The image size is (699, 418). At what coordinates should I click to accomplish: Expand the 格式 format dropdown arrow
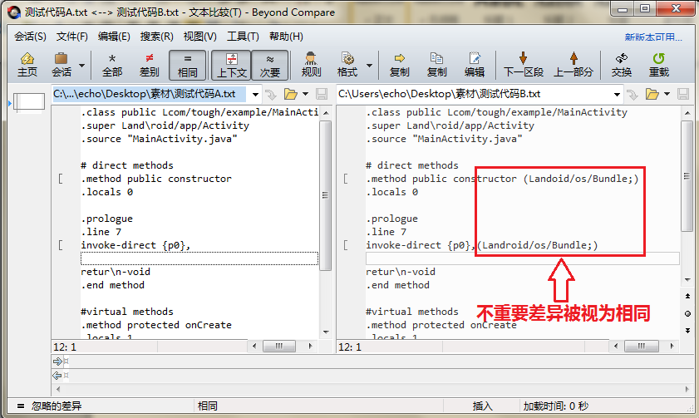(x=369, y=65)
